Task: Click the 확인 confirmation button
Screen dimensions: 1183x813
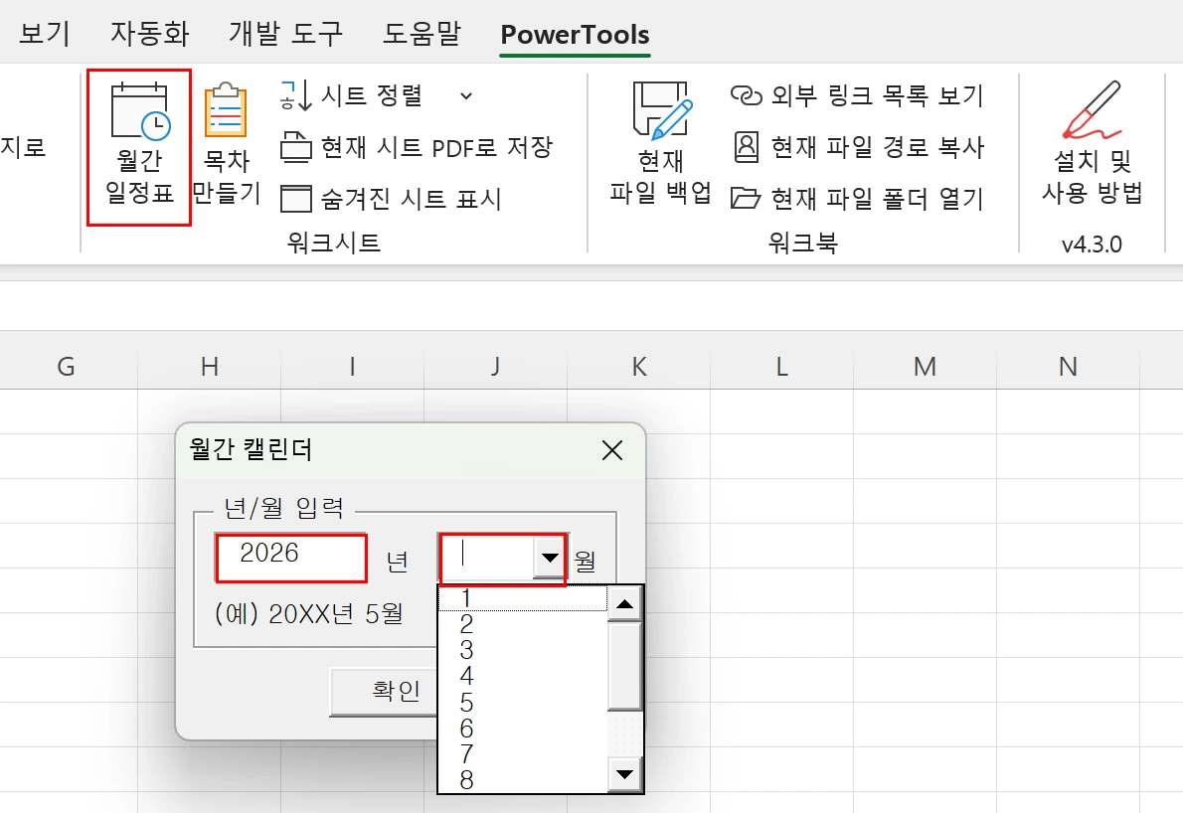Action: pos(393,692)
